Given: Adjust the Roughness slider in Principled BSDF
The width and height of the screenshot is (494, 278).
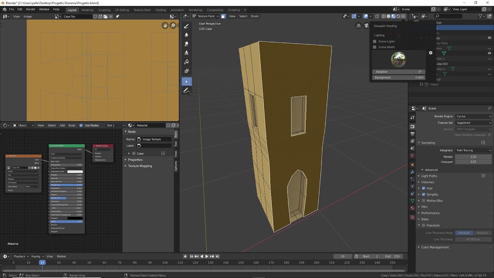Looking at the screenshot, I should pyautogui.click(x=66, y=185).
